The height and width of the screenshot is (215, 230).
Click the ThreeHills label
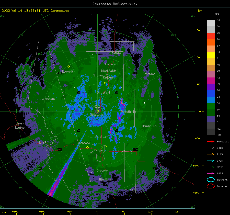click(x=128, y=112)
